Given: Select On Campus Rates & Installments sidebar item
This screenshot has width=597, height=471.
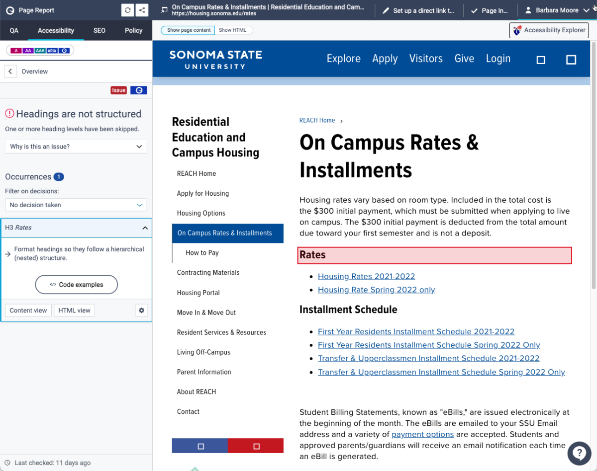Looking at the screenshot, I should [x=227, y=233].
